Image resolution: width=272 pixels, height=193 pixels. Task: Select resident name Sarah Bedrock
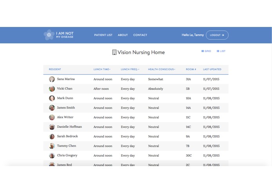point(67,136)
